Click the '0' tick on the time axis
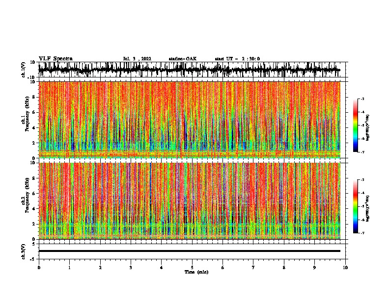 39,268
